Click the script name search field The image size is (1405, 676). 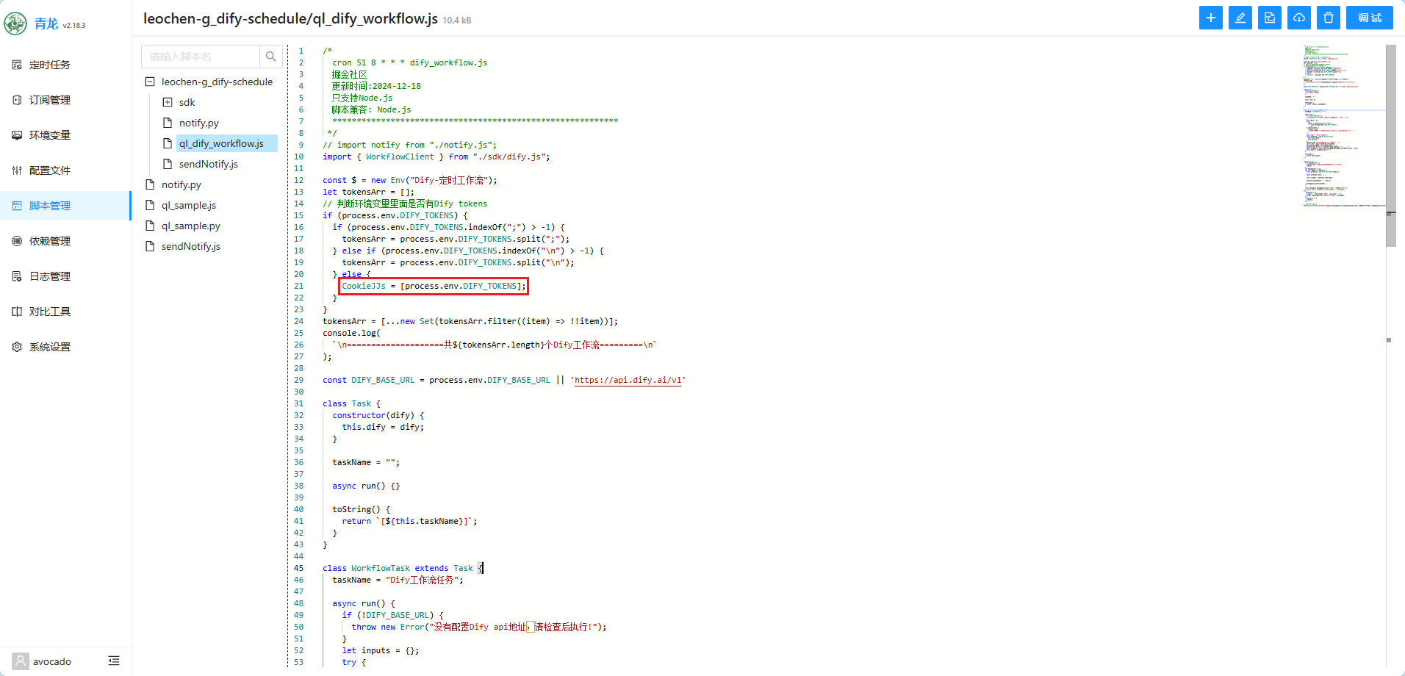pos(201,57)
